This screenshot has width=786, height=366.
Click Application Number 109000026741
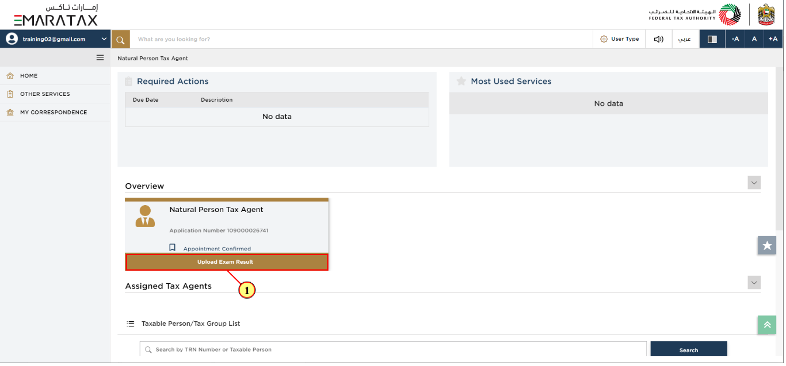tap(219, 231)
